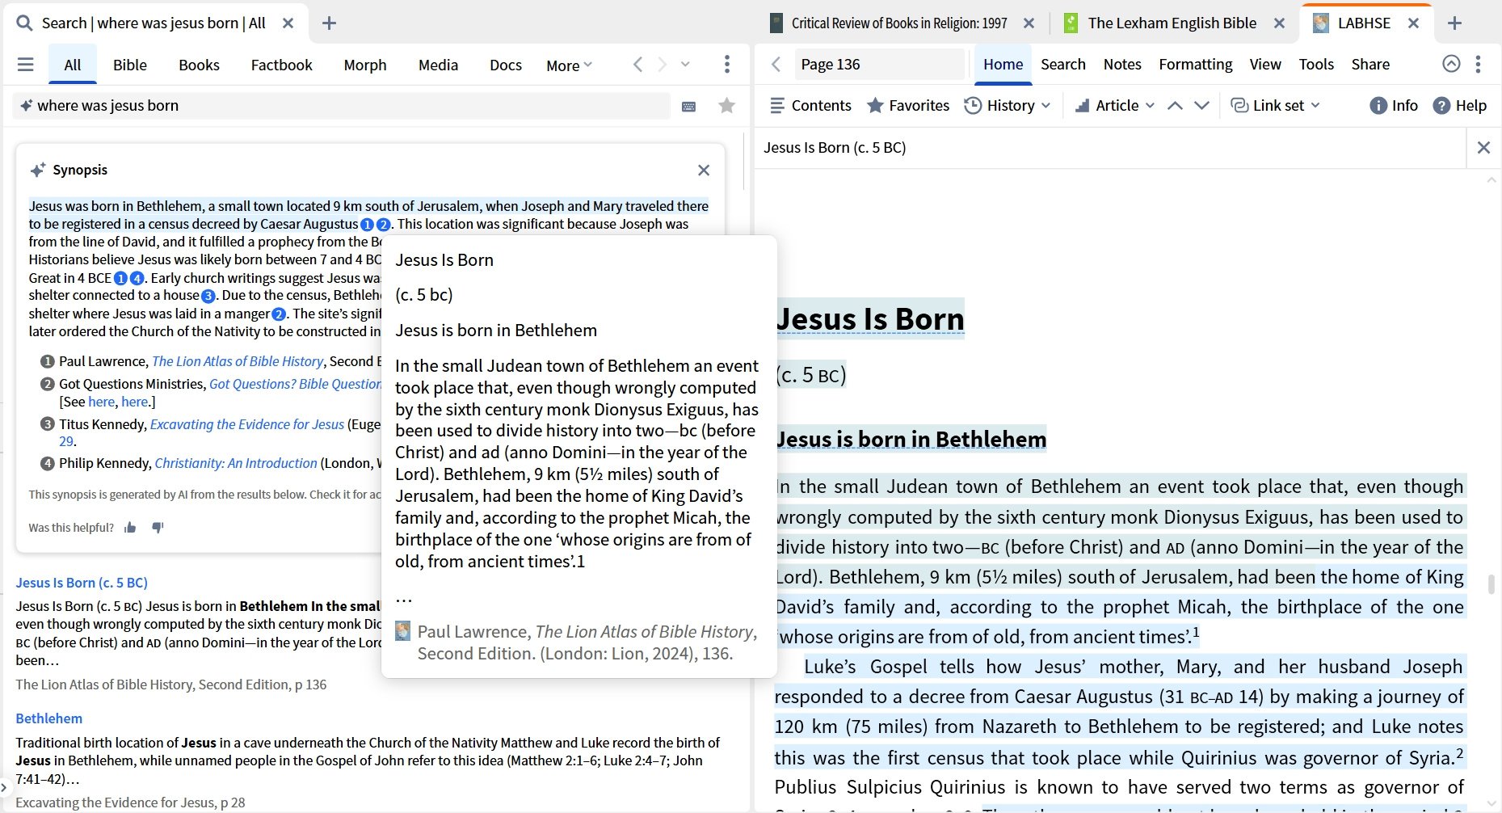Follow the first 'here' link in source 2
This screenshot has width=1502, height=813.
(101, 402)
